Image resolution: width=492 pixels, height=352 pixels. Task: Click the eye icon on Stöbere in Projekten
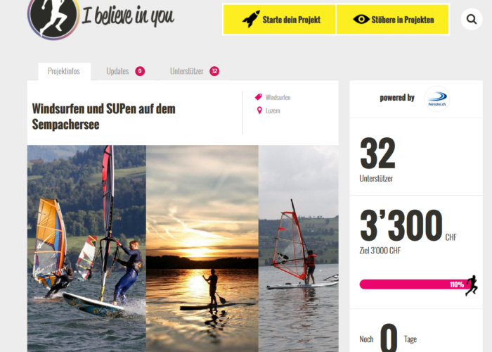[x=361, y=19]
